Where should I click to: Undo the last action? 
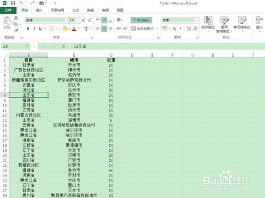click(22, 3)
